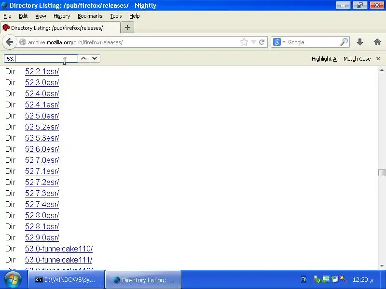Click the globe site identity icon
This screenshot has width=386, height=289.
coord(23,42)
